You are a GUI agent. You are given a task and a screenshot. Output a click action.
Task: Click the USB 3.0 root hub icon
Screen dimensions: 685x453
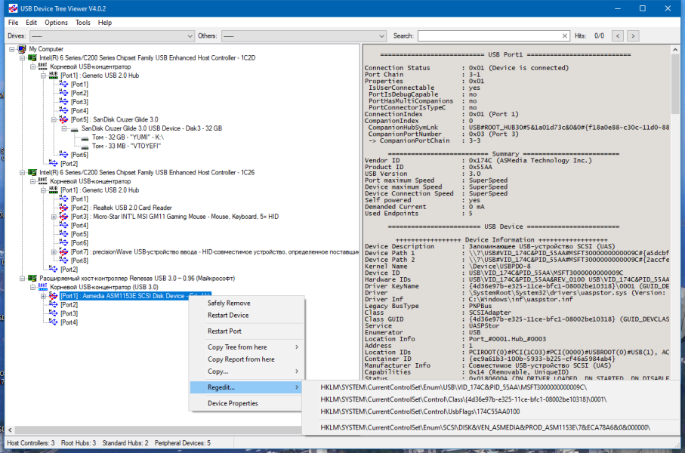[x=43, y=287]
